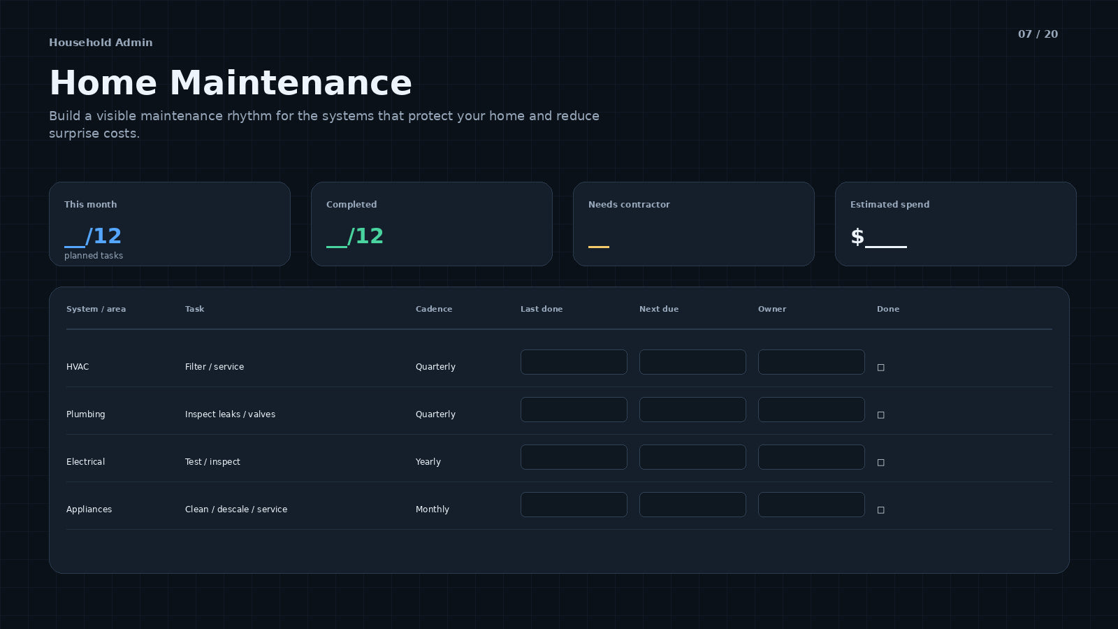Select the 'Done' column header

[x=888, y=309]
